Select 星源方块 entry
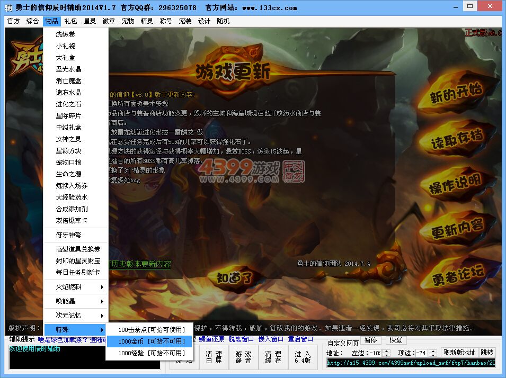Screen dimensions: 506x378 (x=76, y=150)
